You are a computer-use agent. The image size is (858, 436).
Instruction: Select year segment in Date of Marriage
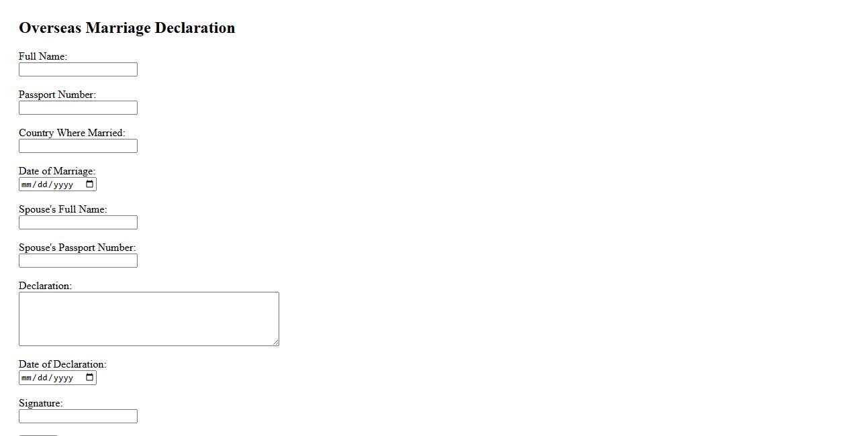[63, 184]
